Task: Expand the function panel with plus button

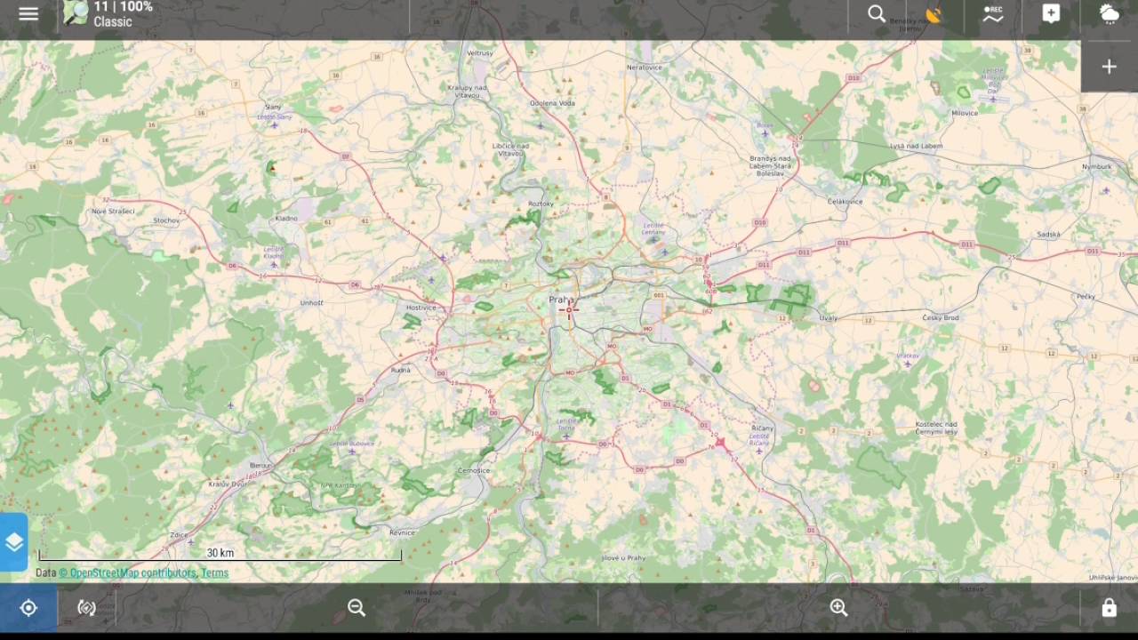Action: coord(1110,67)
